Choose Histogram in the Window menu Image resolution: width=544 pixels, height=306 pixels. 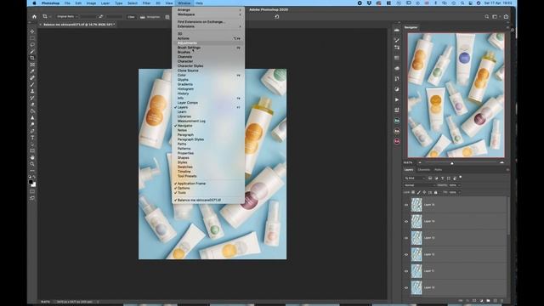pyautogui.click(x=208, y=88)
